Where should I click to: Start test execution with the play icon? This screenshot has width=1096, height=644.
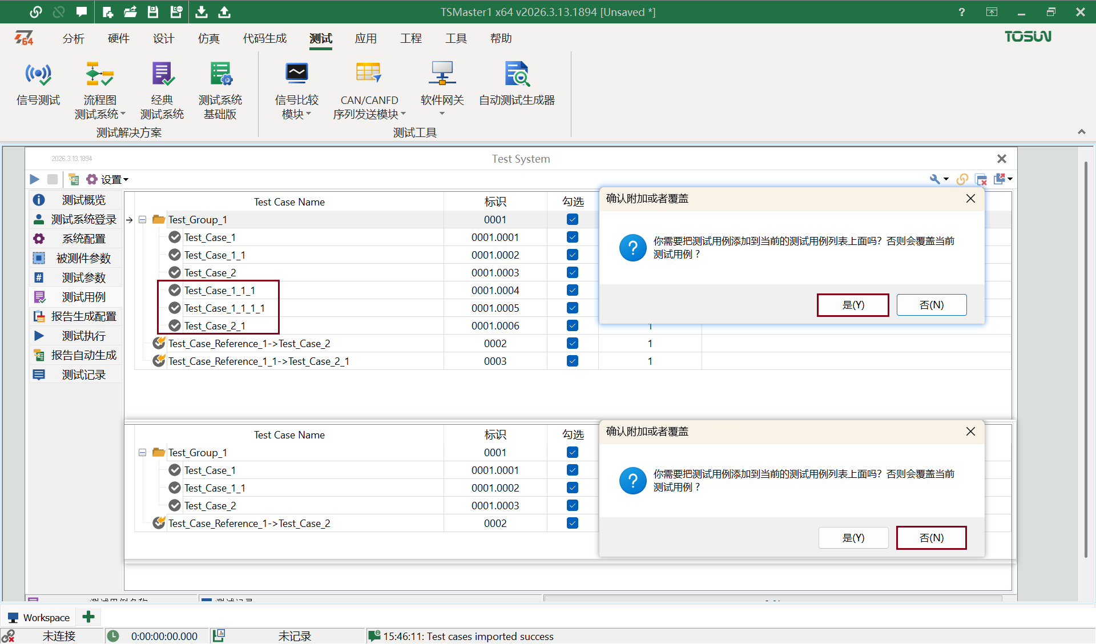click(34, 179)
